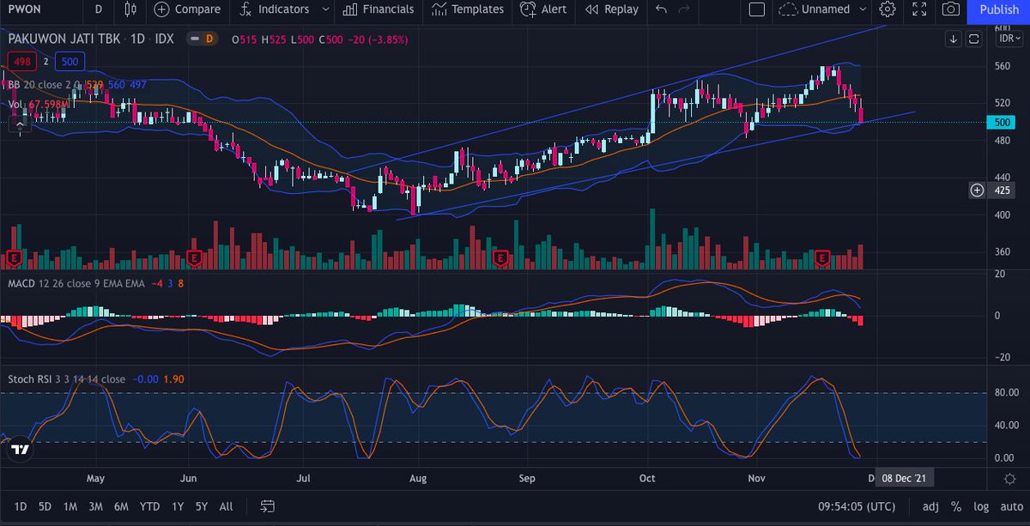Click the current price label 500 on the scale
Screen dimensions: 1030x526
1001,122
